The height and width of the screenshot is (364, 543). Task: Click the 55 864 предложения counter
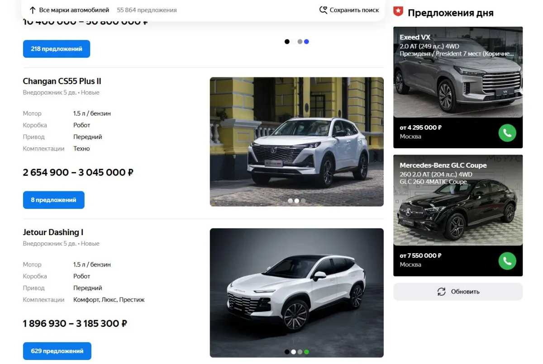(x=147, y=10)
